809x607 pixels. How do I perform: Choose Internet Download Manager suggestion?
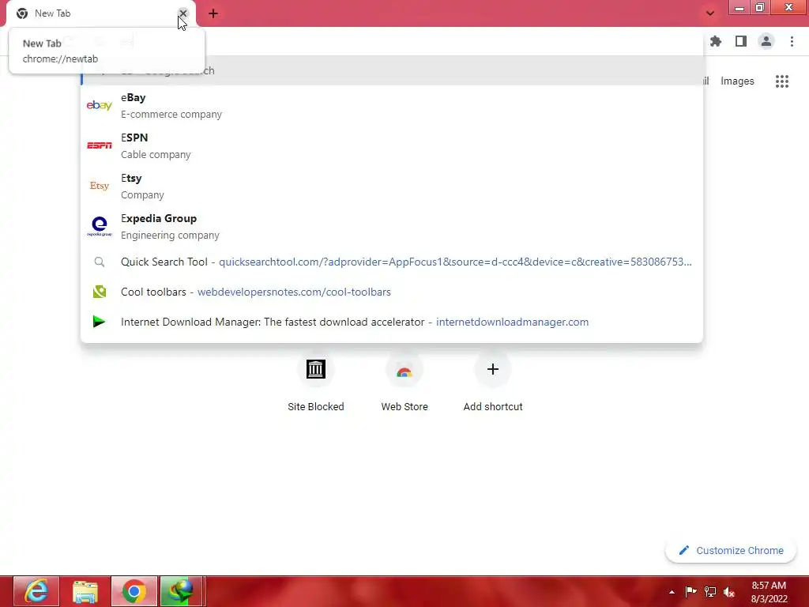(392, 322)
